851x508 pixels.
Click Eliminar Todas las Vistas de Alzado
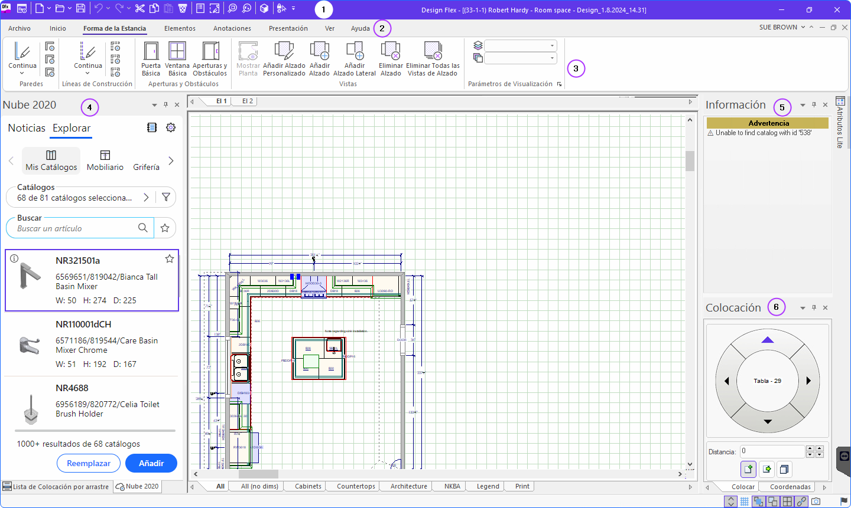tap(433, 59)
